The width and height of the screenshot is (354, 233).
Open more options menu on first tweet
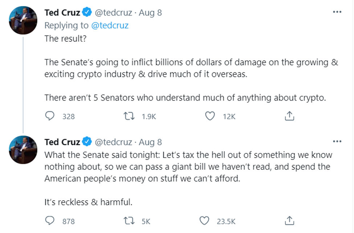pos(337,12)
